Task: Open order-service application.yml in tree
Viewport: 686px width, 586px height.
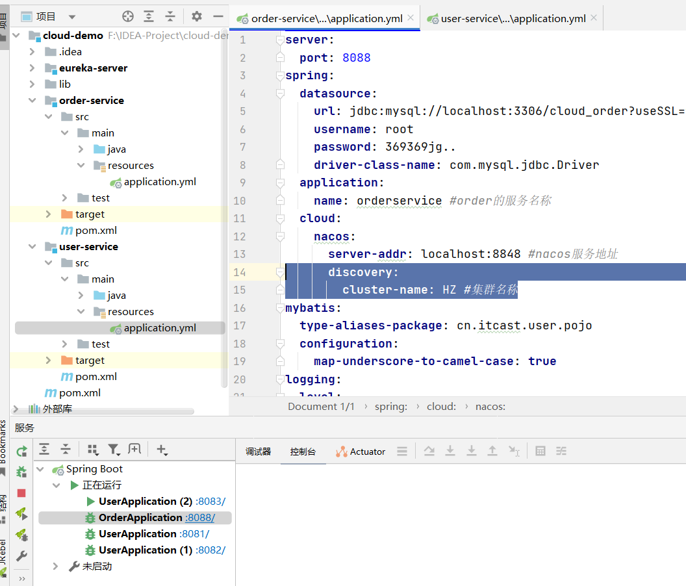Action: click(x=153, y=182)
